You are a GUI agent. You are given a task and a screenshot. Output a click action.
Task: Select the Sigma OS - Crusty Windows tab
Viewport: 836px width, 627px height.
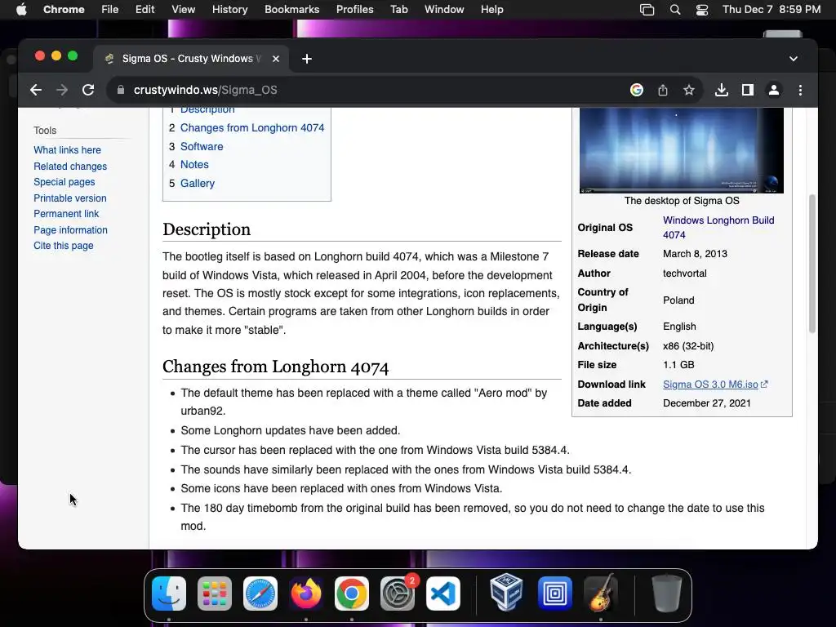tap(191, 59)
